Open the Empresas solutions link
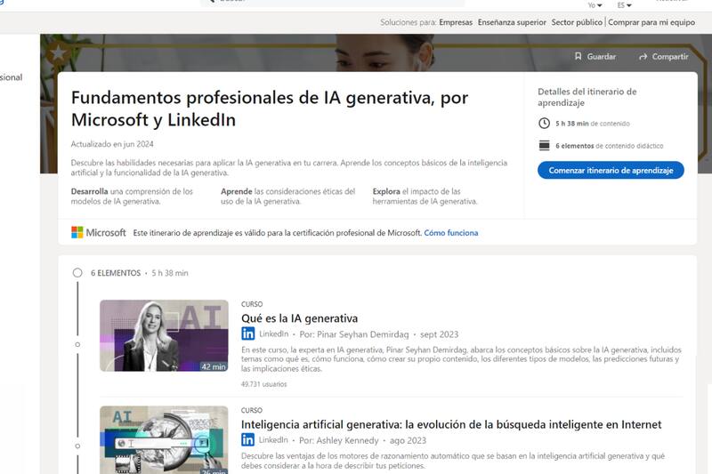 click(x=456, y=22)
